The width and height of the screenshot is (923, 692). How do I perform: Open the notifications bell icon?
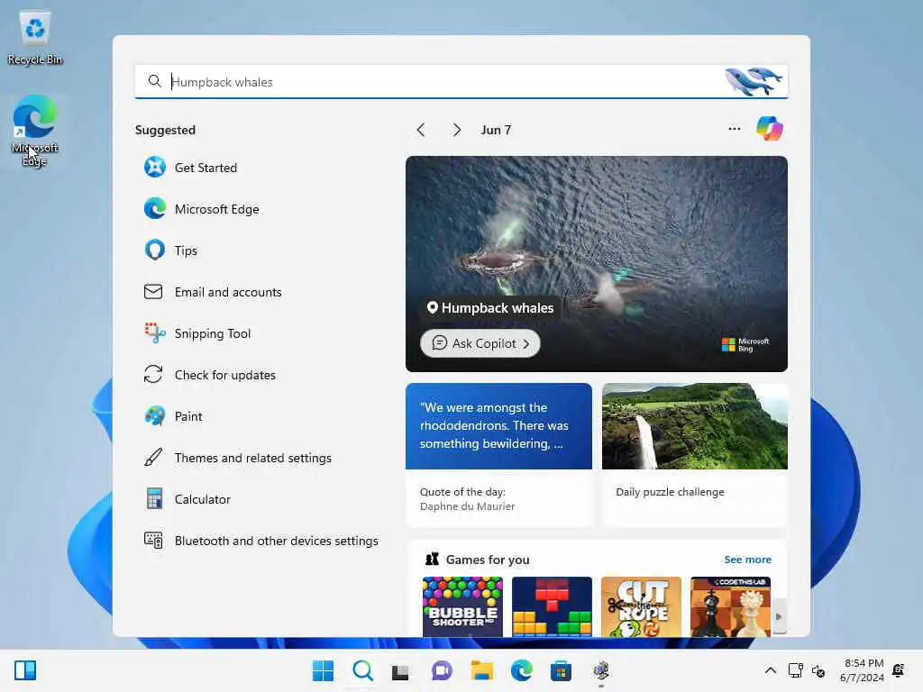pyautogui.click(x=899, y=670)
